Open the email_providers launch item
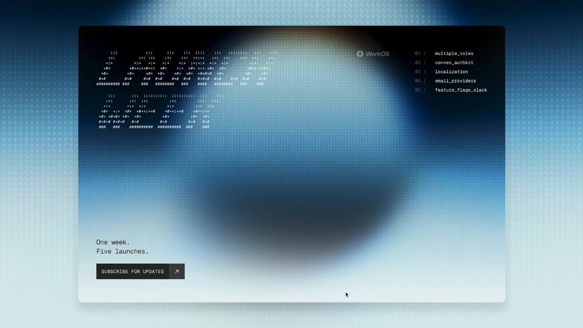Viewport: 583px width, 328px height. (x=455, y=81)
